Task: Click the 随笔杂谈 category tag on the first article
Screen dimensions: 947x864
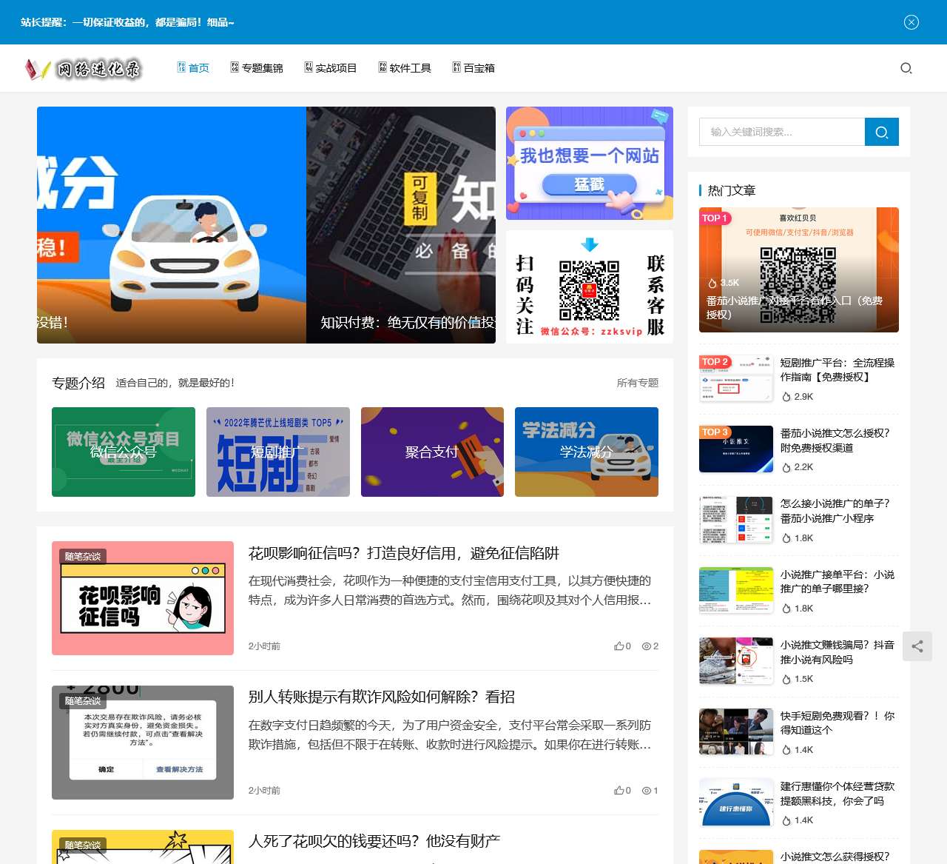Action: click(82, 557)
